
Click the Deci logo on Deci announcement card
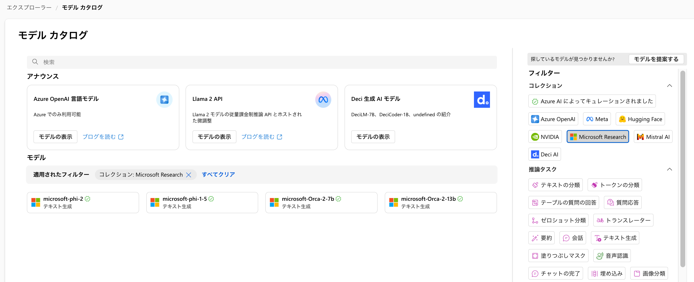482,100
